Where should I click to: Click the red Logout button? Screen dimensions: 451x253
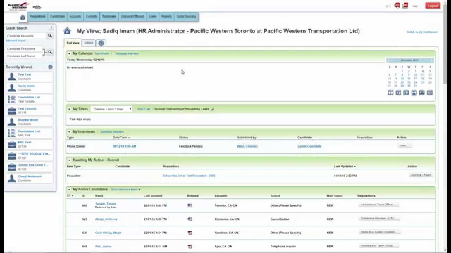tap(433, 6)
